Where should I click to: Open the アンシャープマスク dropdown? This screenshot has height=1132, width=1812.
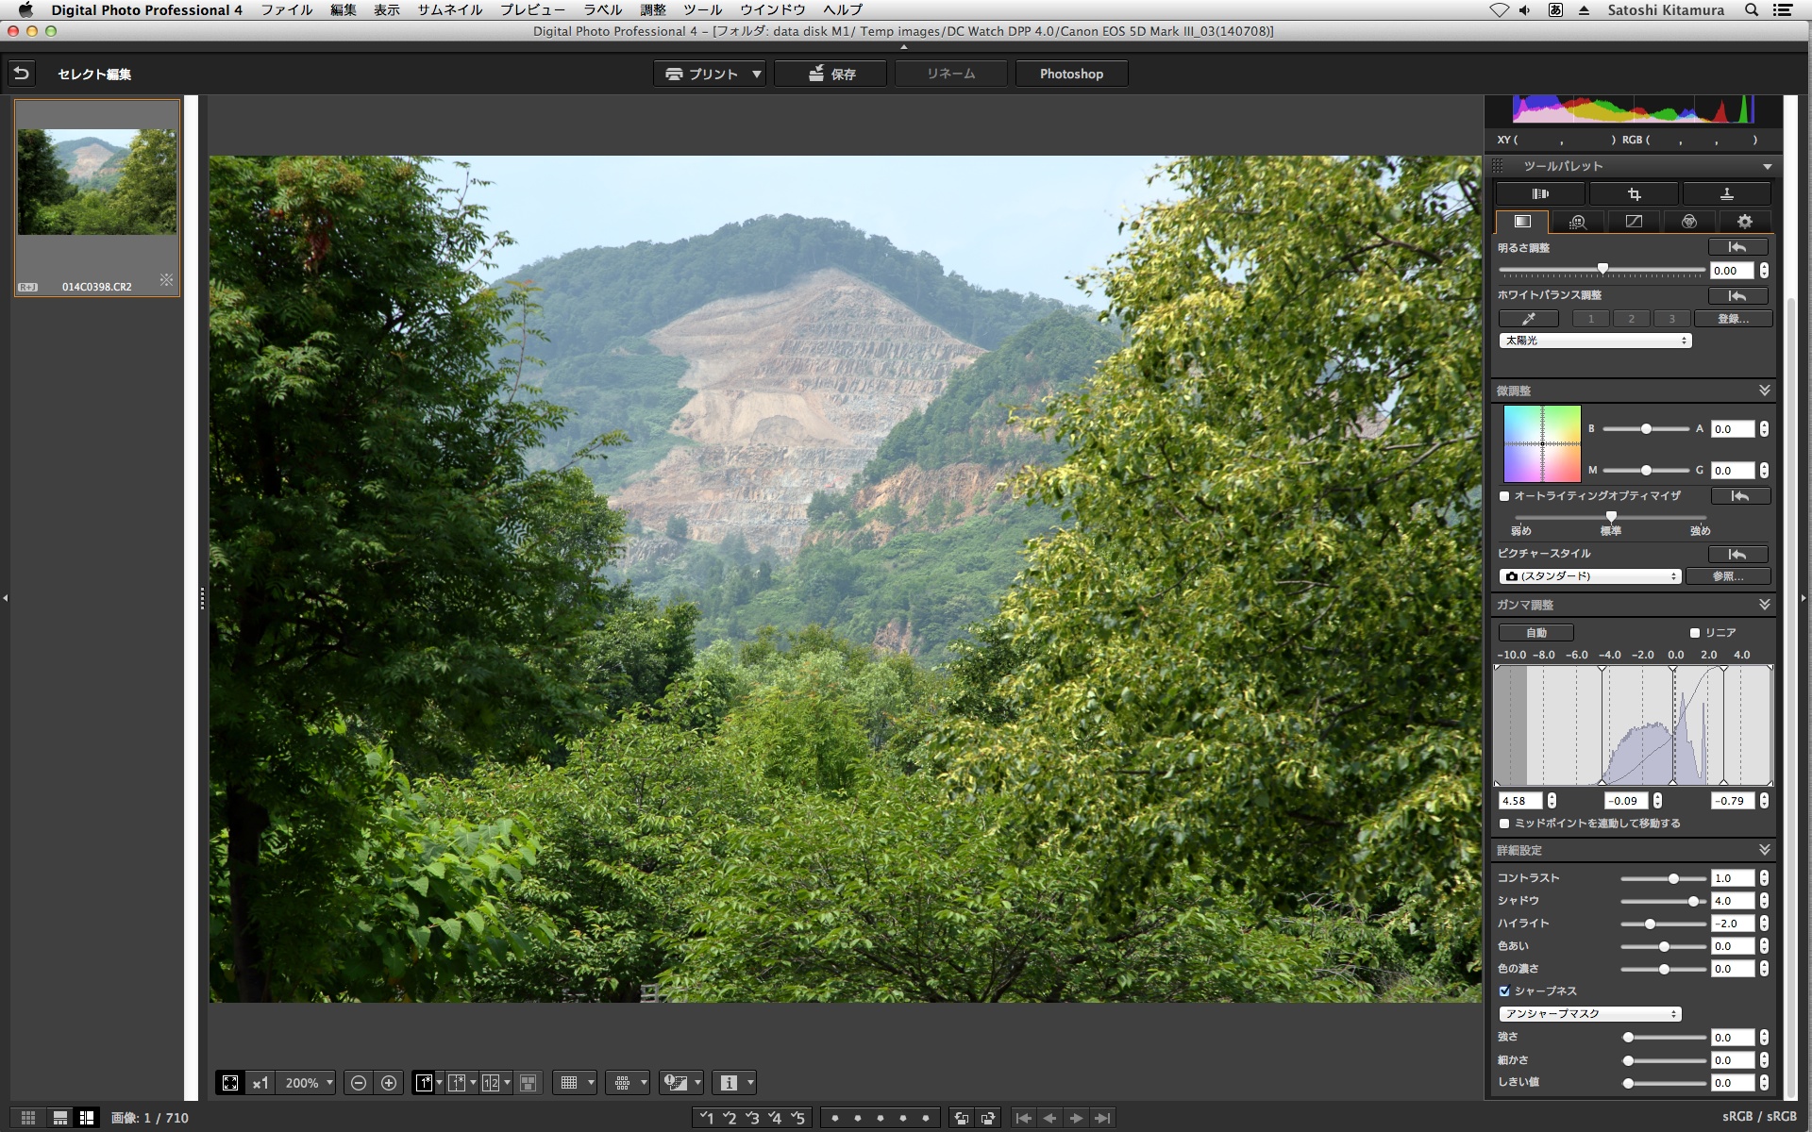click(x=1590, y=1014)
